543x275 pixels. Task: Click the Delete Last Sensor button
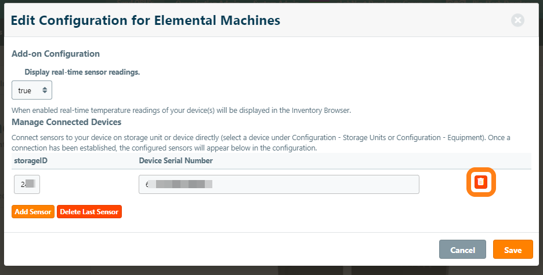click(x=89, y=212)
